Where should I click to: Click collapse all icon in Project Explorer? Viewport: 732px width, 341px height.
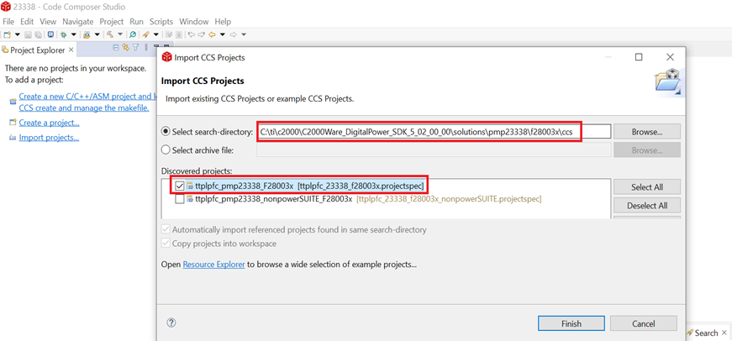pyautogui.click(x=116, y=49)
